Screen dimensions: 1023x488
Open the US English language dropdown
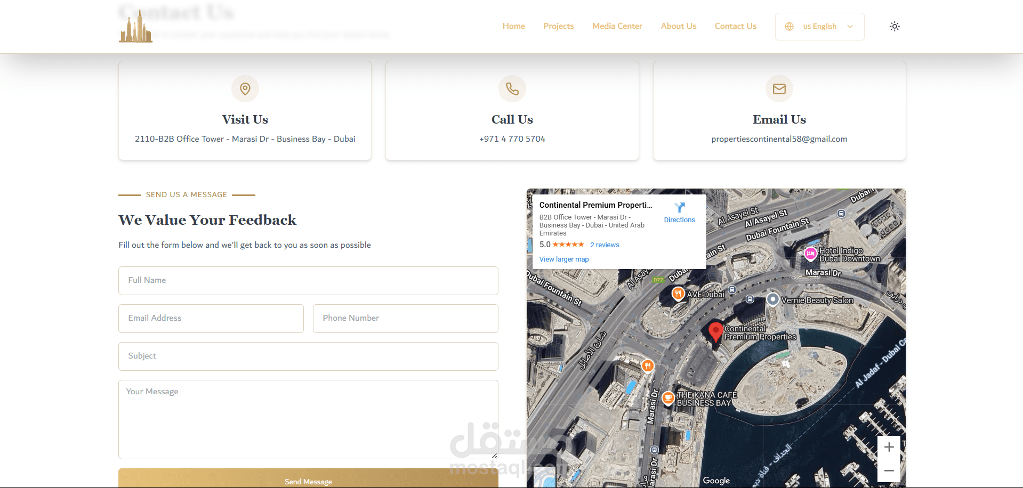[x=819, y=27]
